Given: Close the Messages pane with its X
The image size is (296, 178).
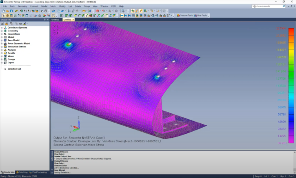Looking at the screenshot, I should click(52, 172).
